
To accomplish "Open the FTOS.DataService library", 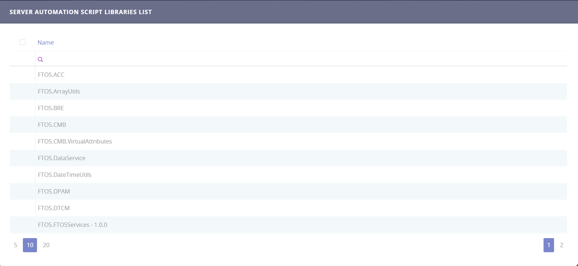I will click(x=62, y=158).
